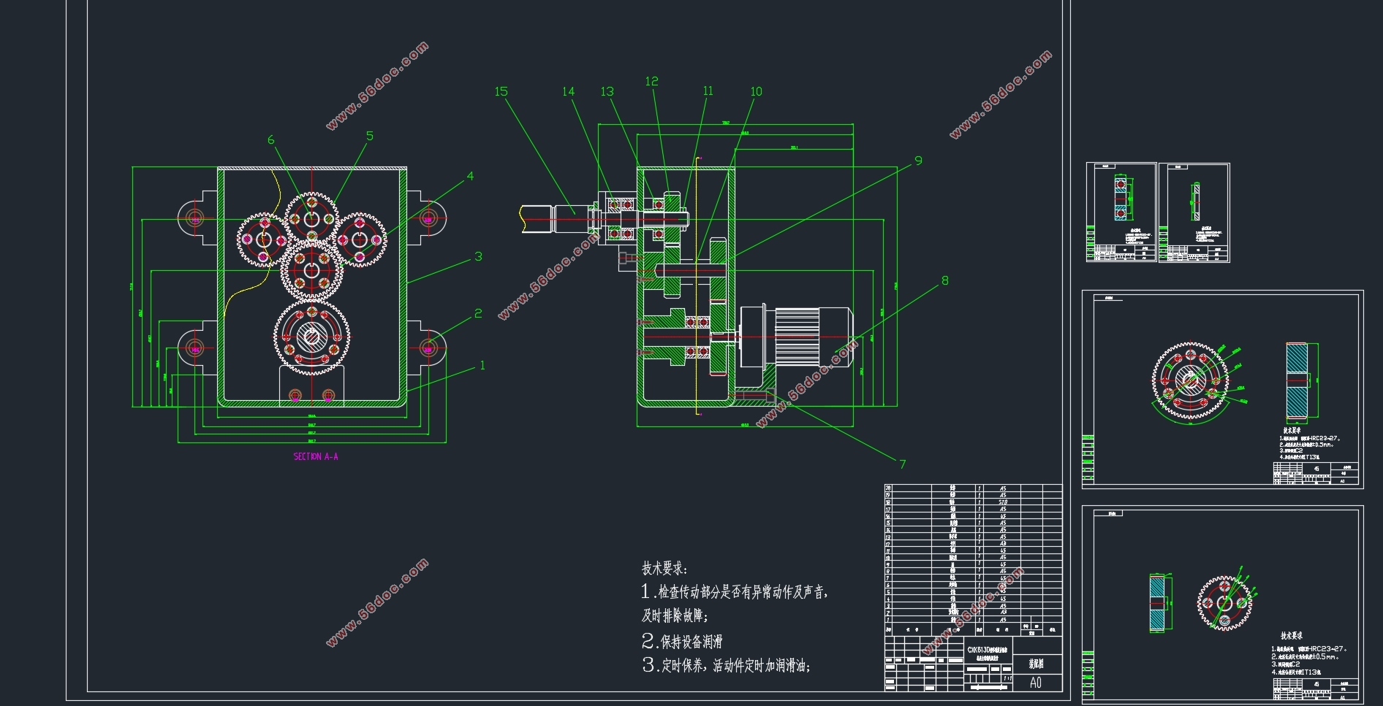This screenshot has height=706, width=1383.
Task: Click part balloon number 4
Action: [x=470, y=176]
